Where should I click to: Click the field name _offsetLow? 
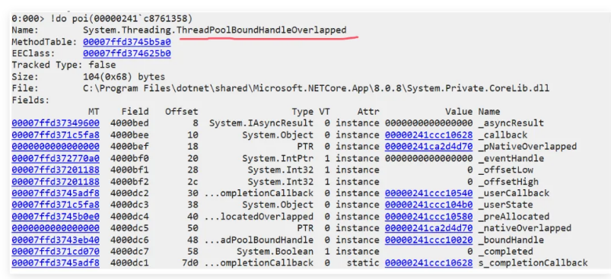coord(505,170)
